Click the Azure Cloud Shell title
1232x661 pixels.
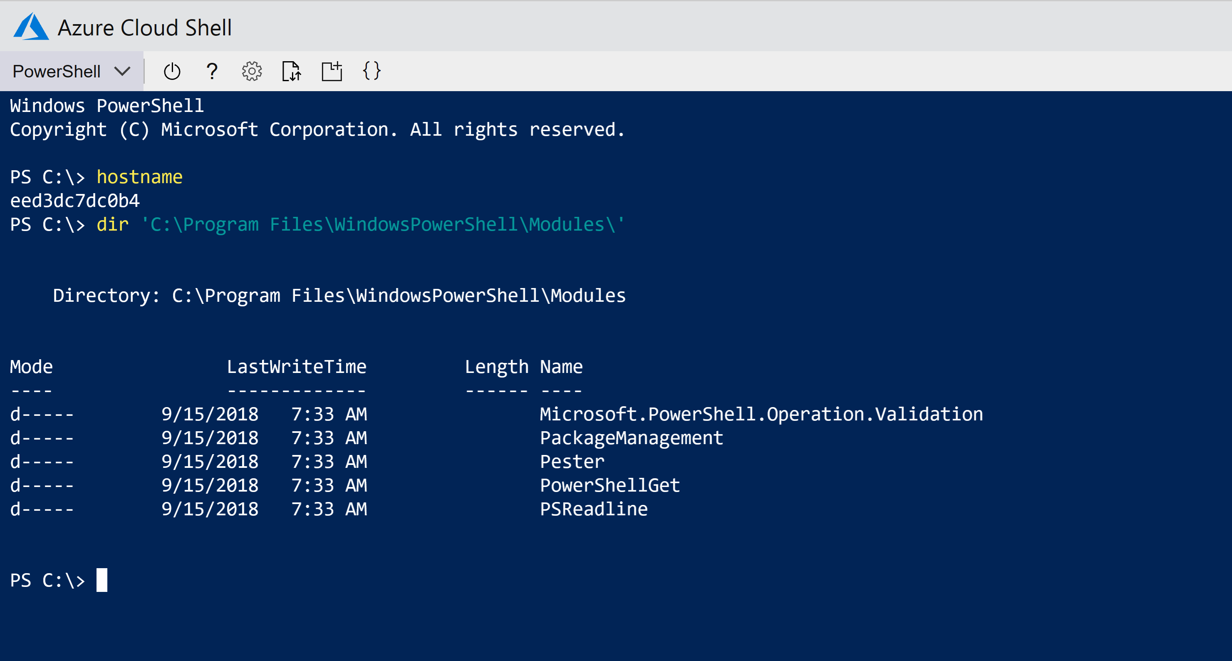144,27
